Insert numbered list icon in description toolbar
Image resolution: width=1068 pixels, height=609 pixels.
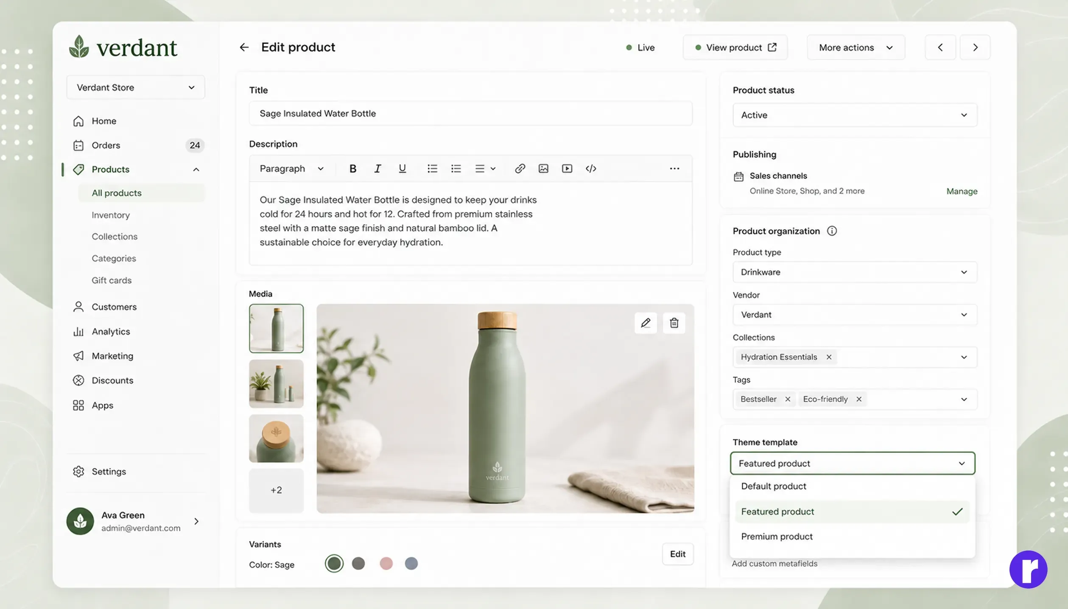tap(456, 168)
